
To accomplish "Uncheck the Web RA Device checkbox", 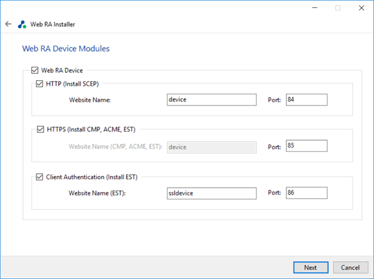I will 35,70.
